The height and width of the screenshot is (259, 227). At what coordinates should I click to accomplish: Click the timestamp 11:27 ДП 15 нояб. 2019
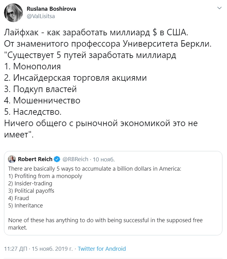38,249
